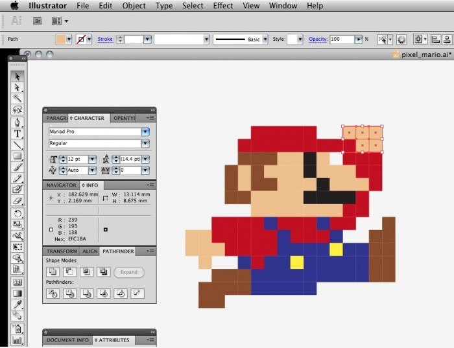
Task: Select the Blend tool
Action: [18, 316]
